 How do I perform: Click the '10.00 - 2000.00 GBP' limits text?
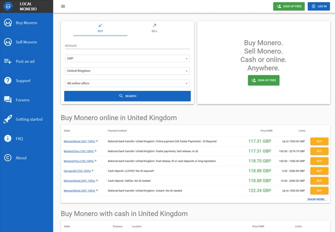(293, 181)
